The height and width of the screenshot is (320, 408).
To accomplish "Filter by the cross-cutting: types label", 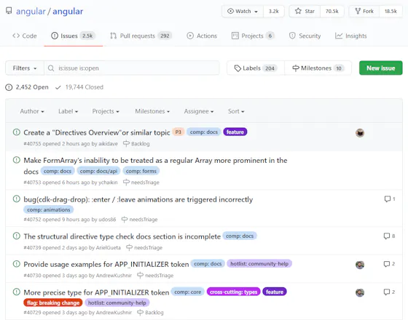I will tap(233, 292).
